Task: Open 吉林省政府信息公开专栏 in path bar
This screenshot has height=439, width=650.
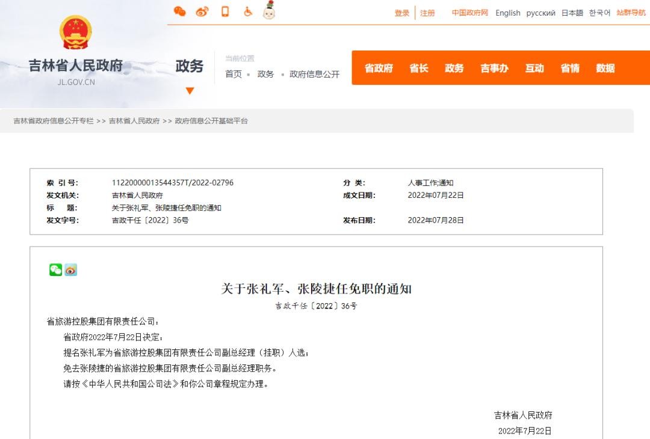Action: click(x=54, y=121)
